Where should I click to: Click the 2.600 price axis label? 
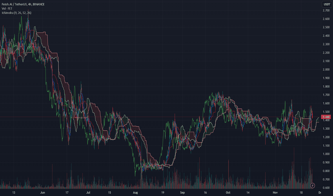pyautogui.click(x=326, y=19)
